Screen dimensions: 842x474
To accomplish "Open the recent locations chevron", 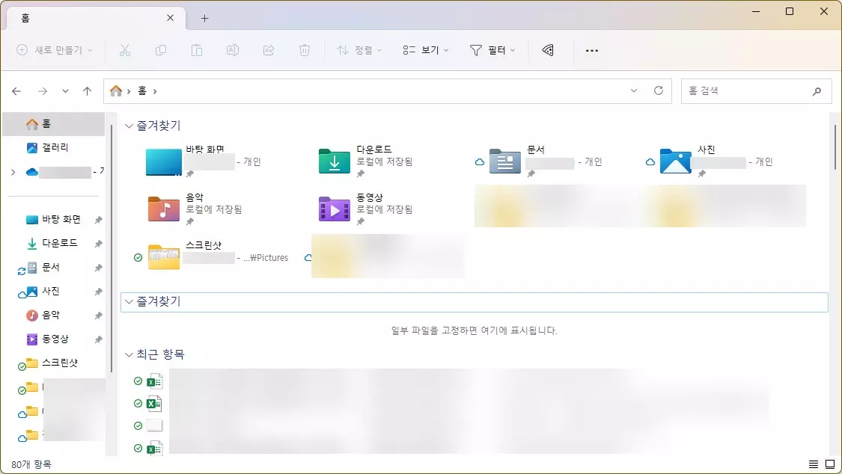I will [65, 91].
